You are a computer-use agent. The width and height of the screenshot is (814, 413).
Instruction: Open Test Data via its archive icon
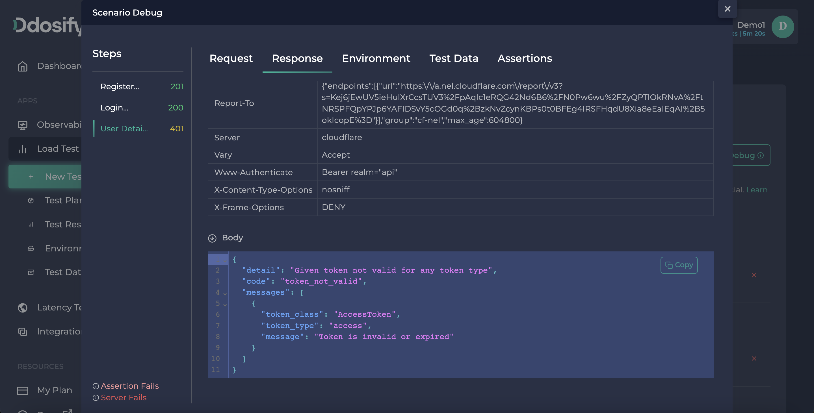click(x=31, y=272)
